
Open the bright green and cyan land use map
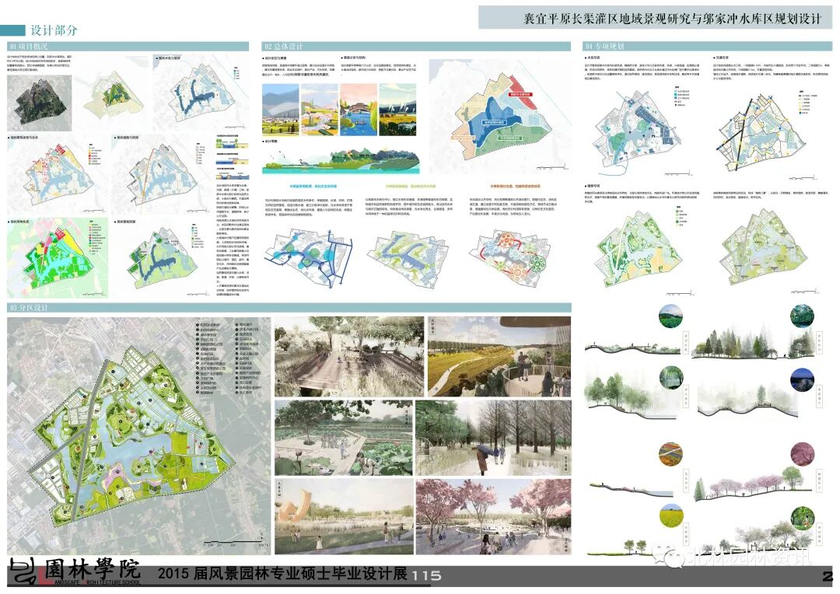point(58,257)
